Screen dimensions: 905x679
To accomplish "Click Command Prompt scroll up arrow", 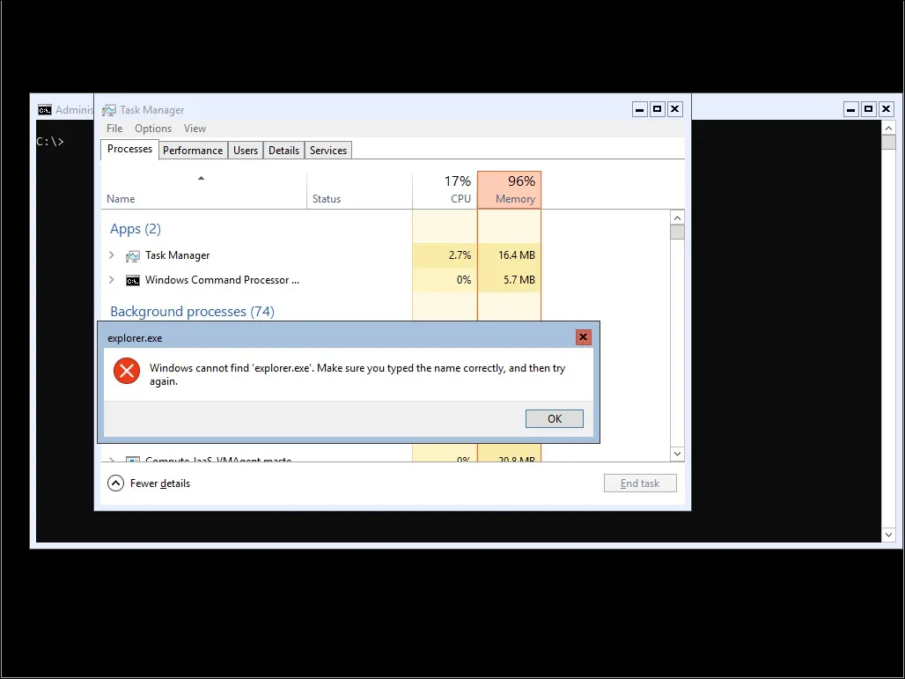I will point(889,129).
